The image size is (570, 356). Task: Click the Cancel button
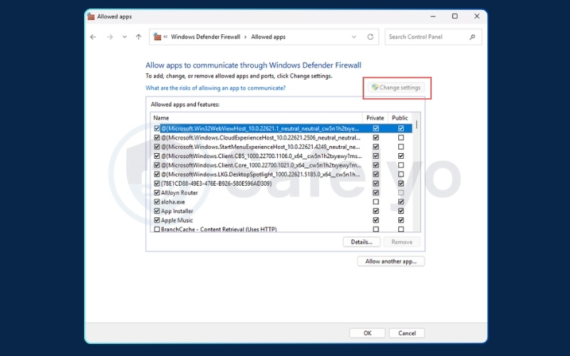[x=407, y=333]
